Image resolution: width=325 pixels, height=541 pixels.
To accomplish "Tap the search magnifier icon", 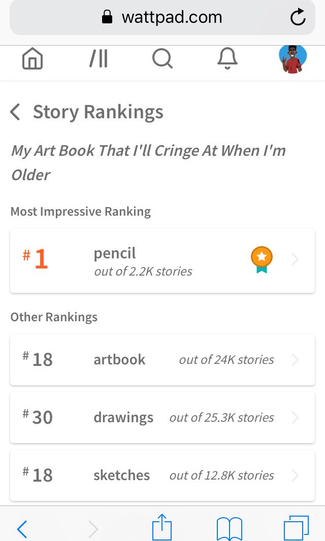I will pos(162,59).
